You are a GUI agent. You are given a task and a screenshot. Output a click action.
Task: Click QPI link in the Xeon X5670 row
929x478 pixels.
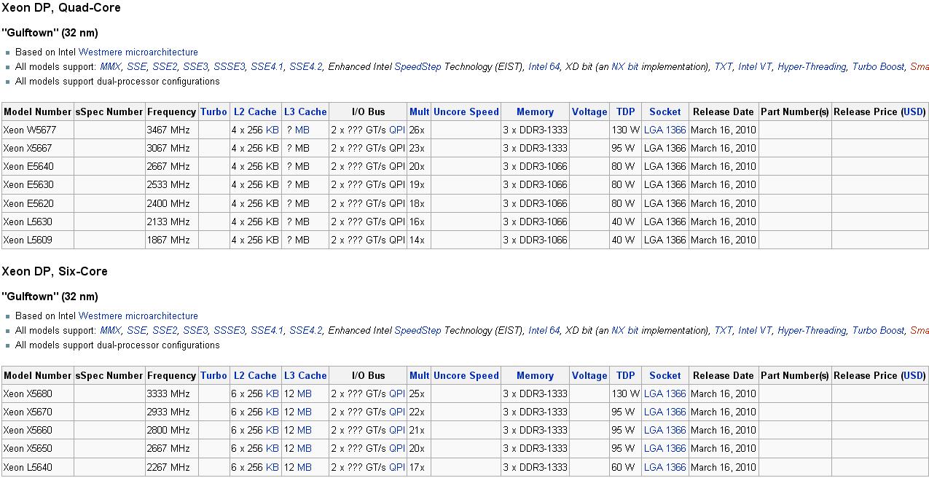(x=397, y=412)
